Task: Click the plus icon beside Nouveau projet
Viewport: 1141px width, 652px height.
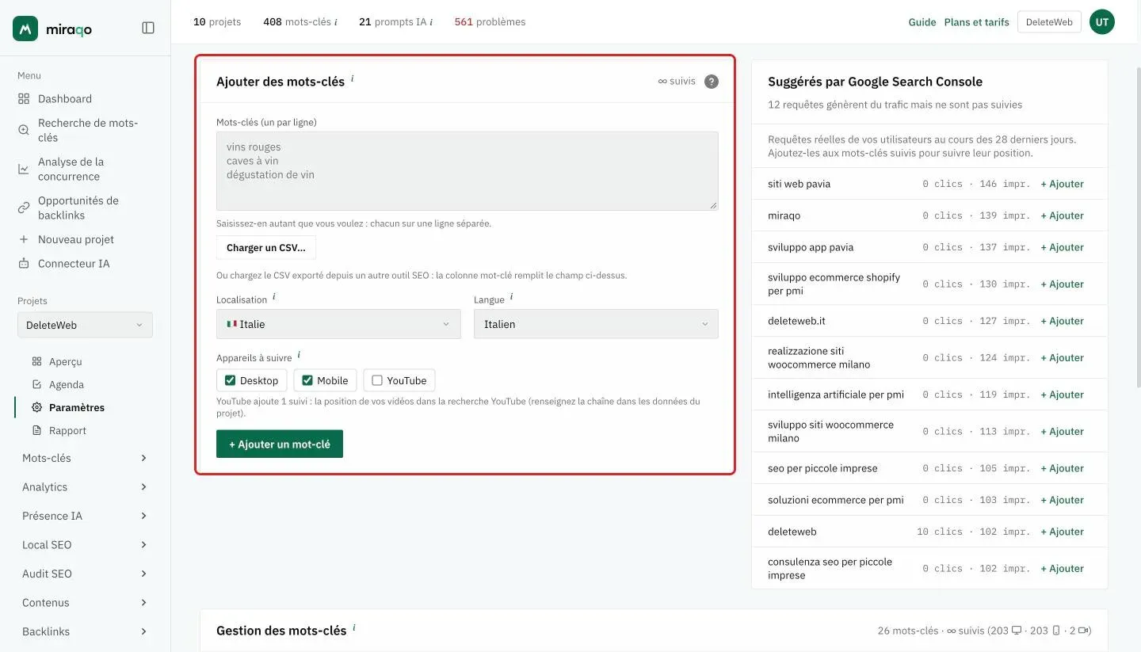Action: [x=24, y=239]
